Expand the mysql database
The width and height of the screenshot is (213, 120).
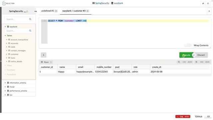coord(5,87)
